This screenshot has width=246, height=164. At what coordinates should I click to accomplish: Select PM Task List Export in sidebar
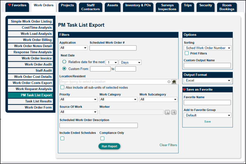pyautogui.click(x=31, y=95)
